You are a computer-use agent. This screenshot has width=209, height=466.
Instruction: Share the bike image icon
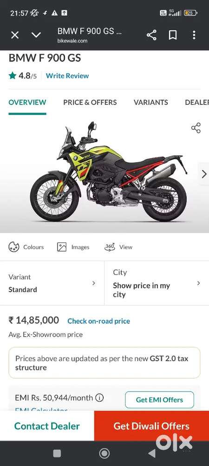(x=196, y=128)
